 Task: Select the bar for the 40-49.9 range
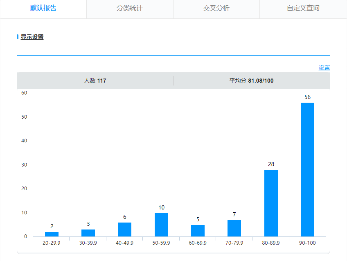tap(124, 229)
